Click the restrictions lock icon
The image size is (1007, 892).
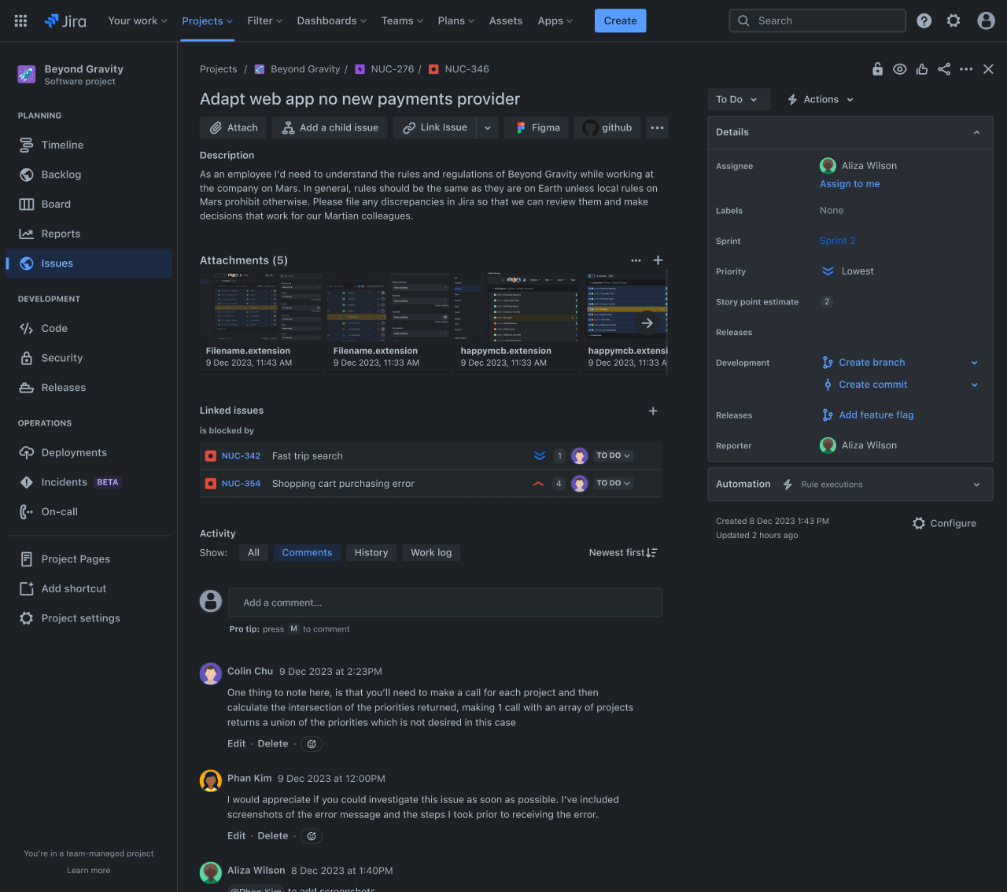click(877, 69)
